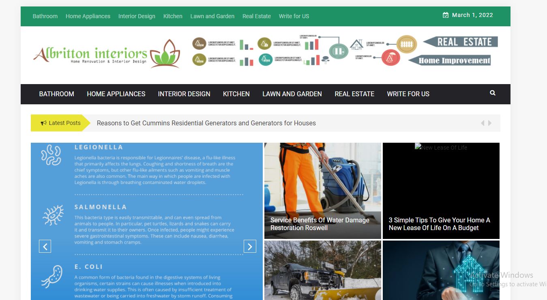Open Service Benefits Of Water Damage Restoration article
The width and height of the screenshot is (547, 300).
pos(320,224)
